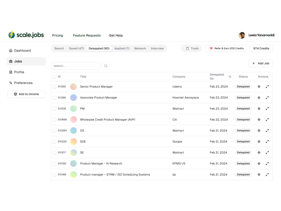281x211 pixels.
Task: Click the color avatar for PM job
Action: 73,109
